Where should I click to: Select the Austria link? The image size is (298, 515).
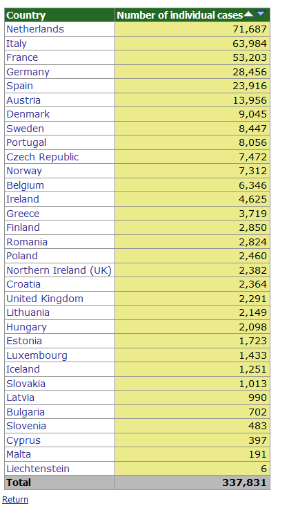[x=23, y=100]
